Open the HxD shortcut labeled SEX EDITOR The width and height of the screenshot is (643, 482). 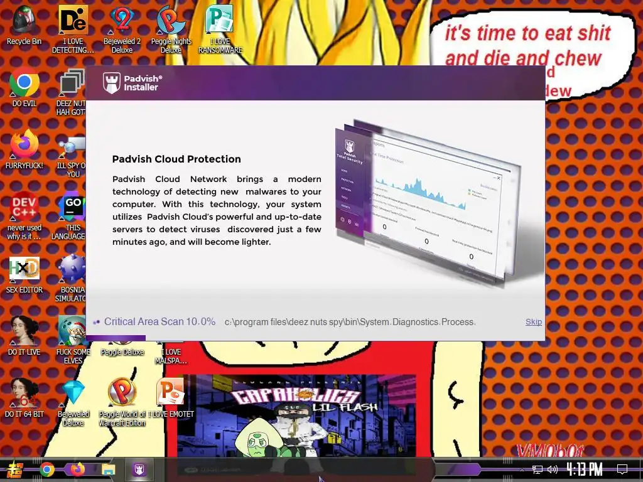click(24, 274)
